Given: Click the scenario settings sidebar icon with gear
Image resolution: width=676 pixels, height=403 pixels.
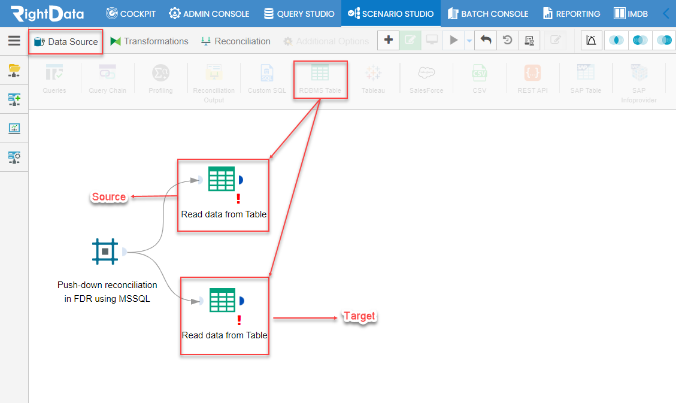Looking at the screenshot, I should pyautogui.click(x=14, y=157).
